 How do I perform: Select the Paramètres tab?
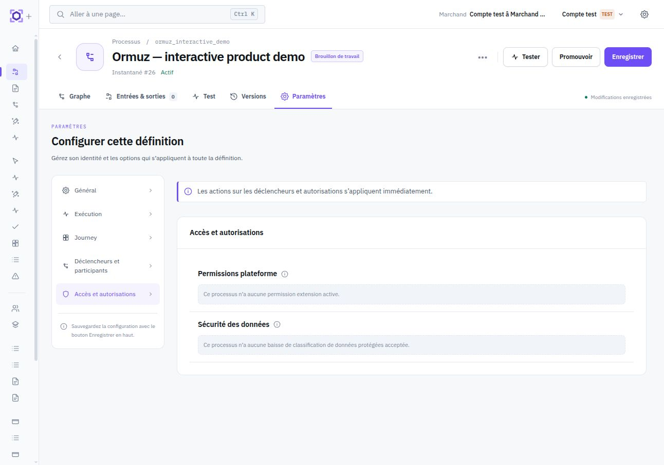click(303, 96)
